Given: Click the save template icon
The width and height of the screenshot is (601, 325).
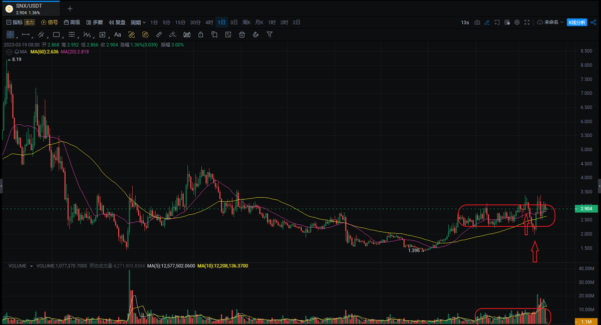Looking at the screenshot, I should click(507, 23).
